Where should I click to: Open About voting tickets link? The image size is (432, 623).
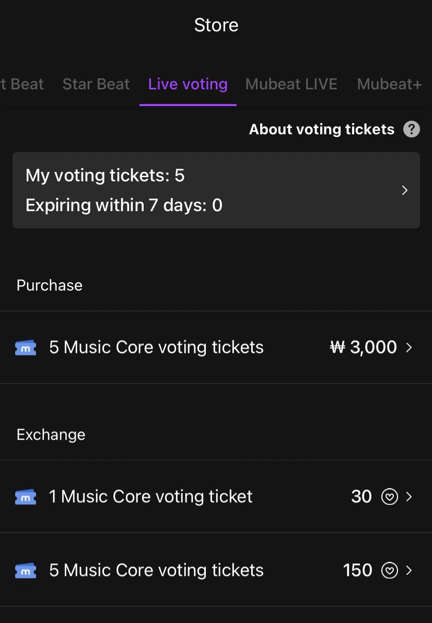click(322, 129)
